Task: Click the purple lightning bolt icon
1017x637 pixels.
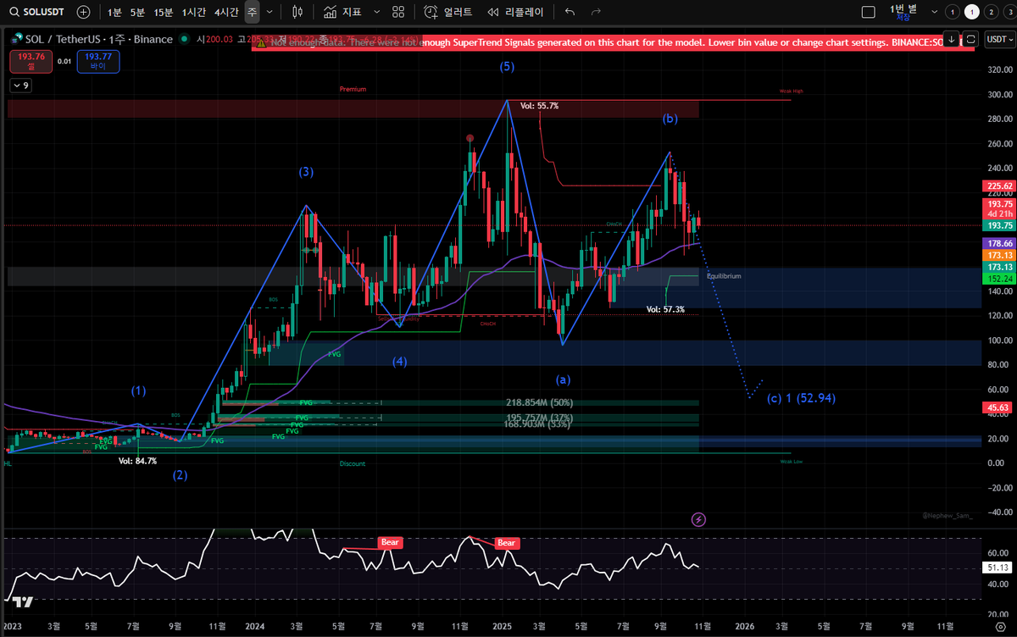Action: 698,519
